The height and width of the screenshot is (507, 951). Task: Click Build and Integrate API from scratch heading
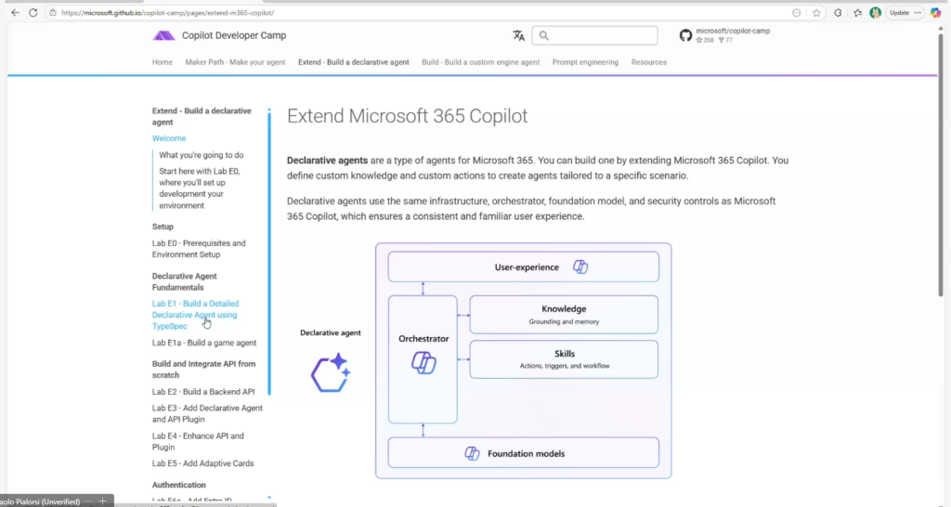[x=203, y=370]
